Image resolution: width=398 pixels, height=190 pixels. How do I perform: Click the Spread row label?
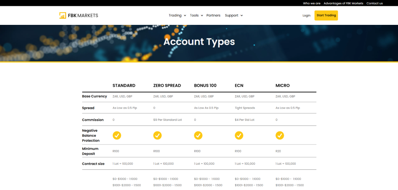88,108
